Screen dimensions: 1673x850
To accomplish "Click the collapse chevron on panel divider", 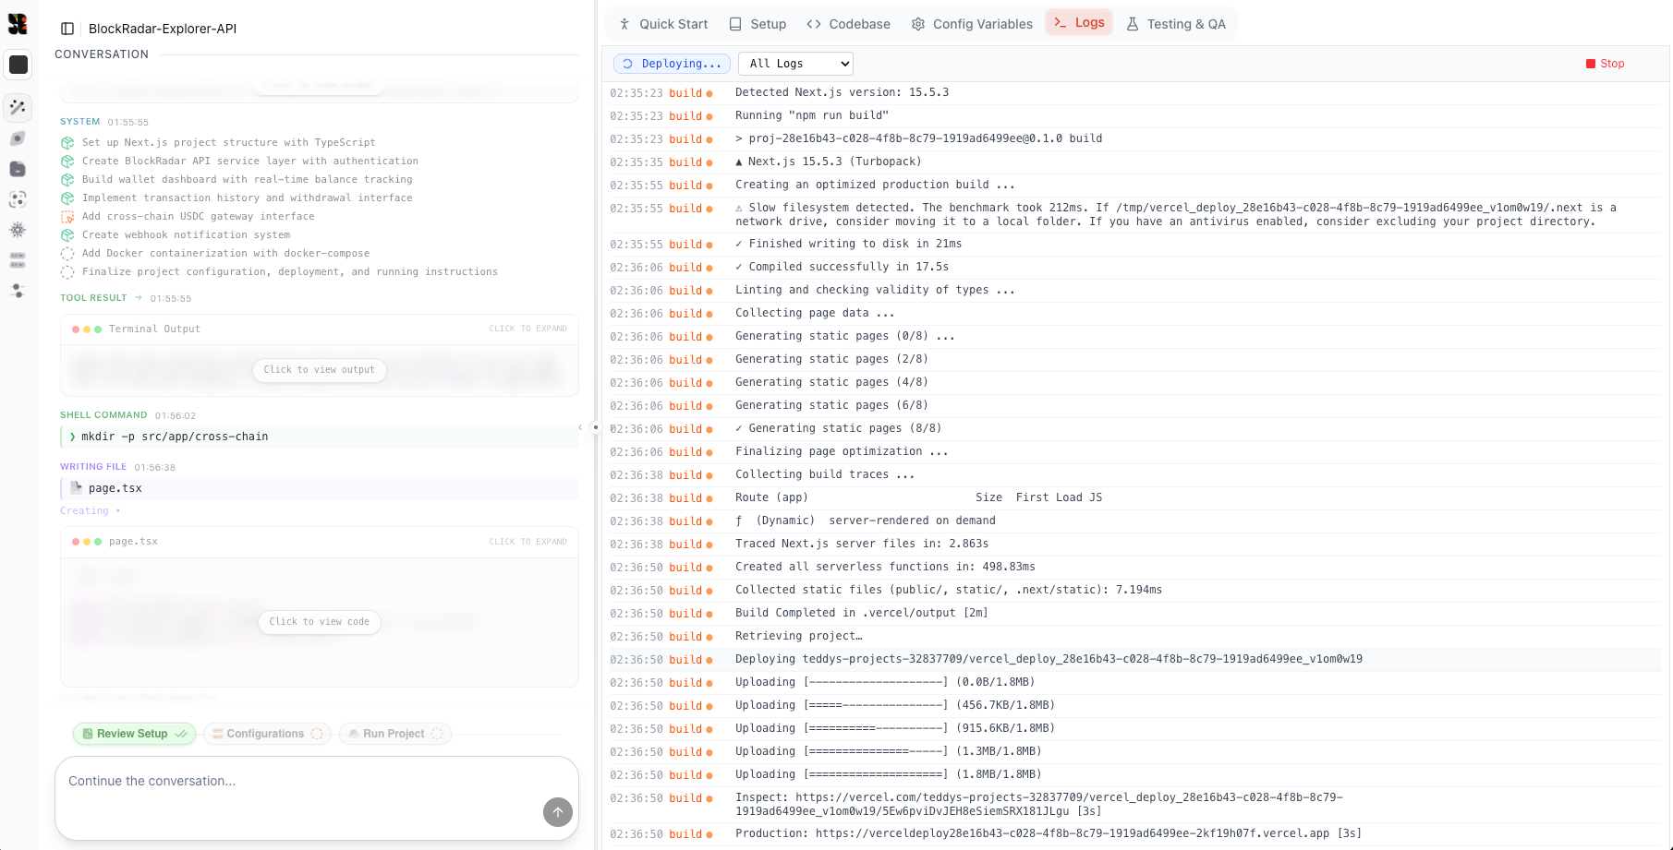I will click(x=580, y=427).
